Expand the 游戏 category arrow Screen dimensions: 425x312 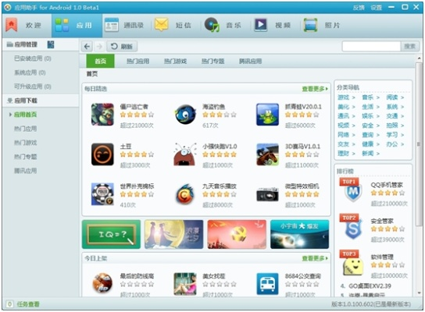(x=353, y=97)
